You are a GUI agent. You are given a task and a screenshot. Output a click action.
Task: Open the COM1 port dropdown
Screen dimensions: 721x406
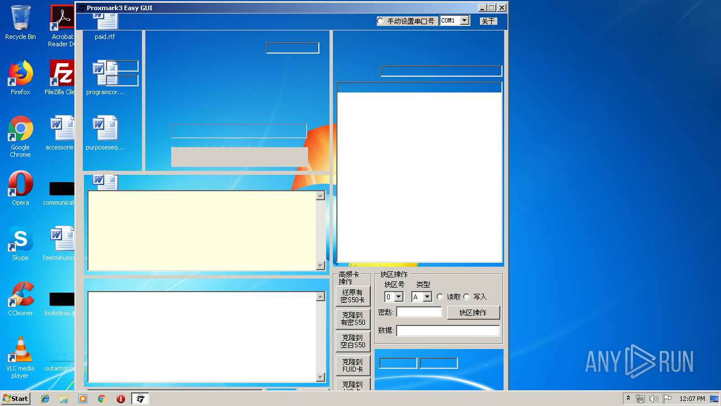[465, 21]
